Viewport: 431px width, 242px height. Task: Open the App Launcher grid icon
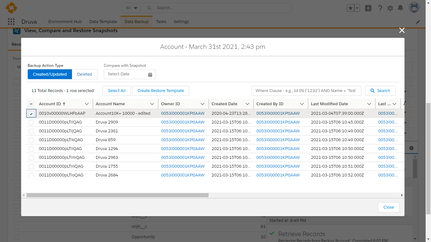coord(11,21)
